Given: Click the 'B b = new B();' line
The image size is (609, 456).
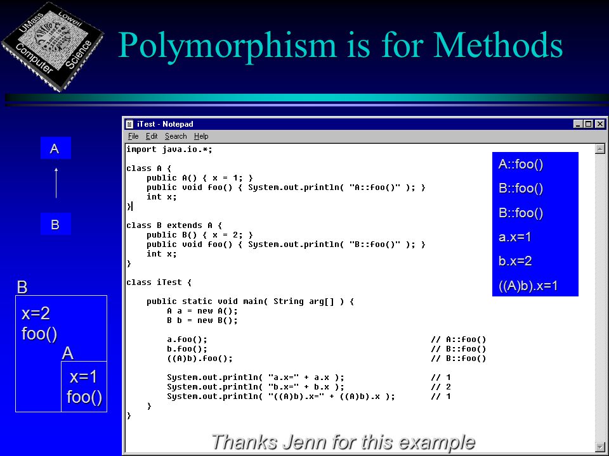Looking at the screenshot, I should point(202,320).
